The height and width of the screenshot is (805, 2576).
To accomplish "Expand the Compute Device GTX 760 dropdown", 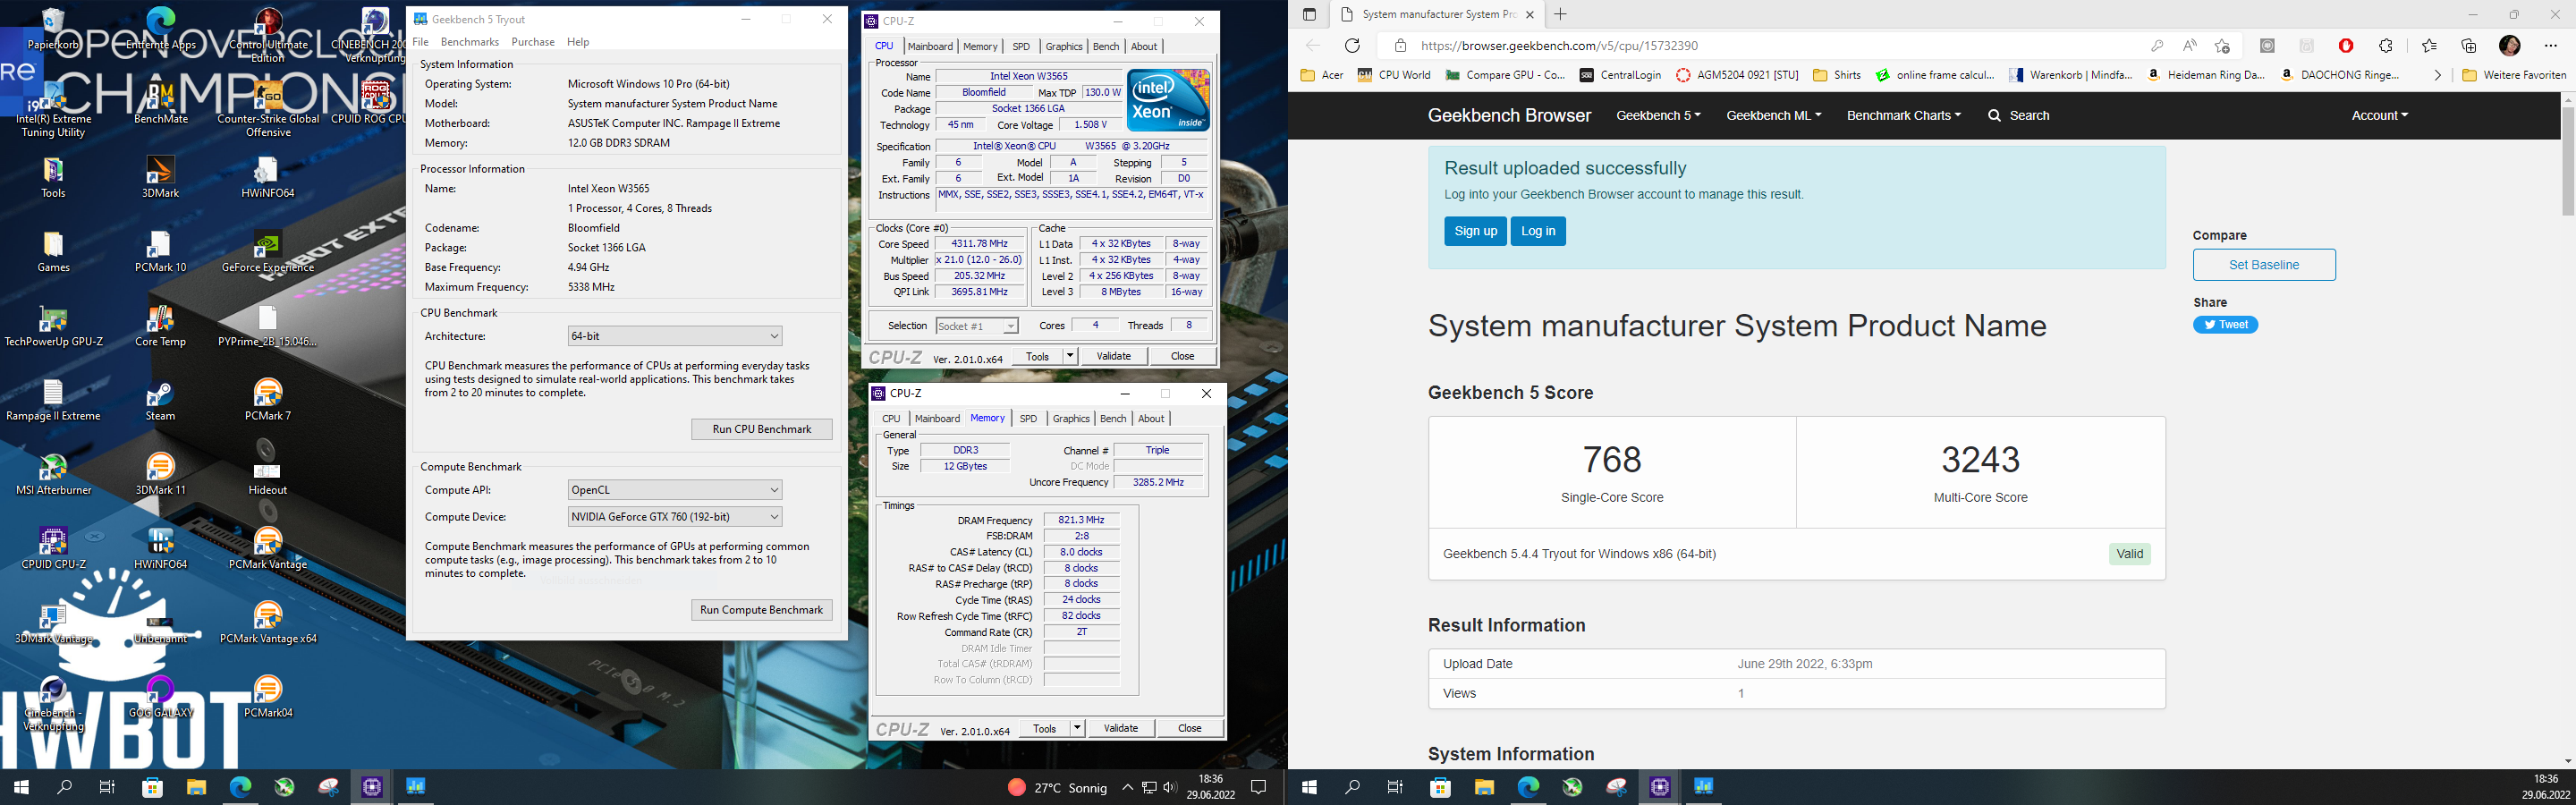I will [675, 517].
